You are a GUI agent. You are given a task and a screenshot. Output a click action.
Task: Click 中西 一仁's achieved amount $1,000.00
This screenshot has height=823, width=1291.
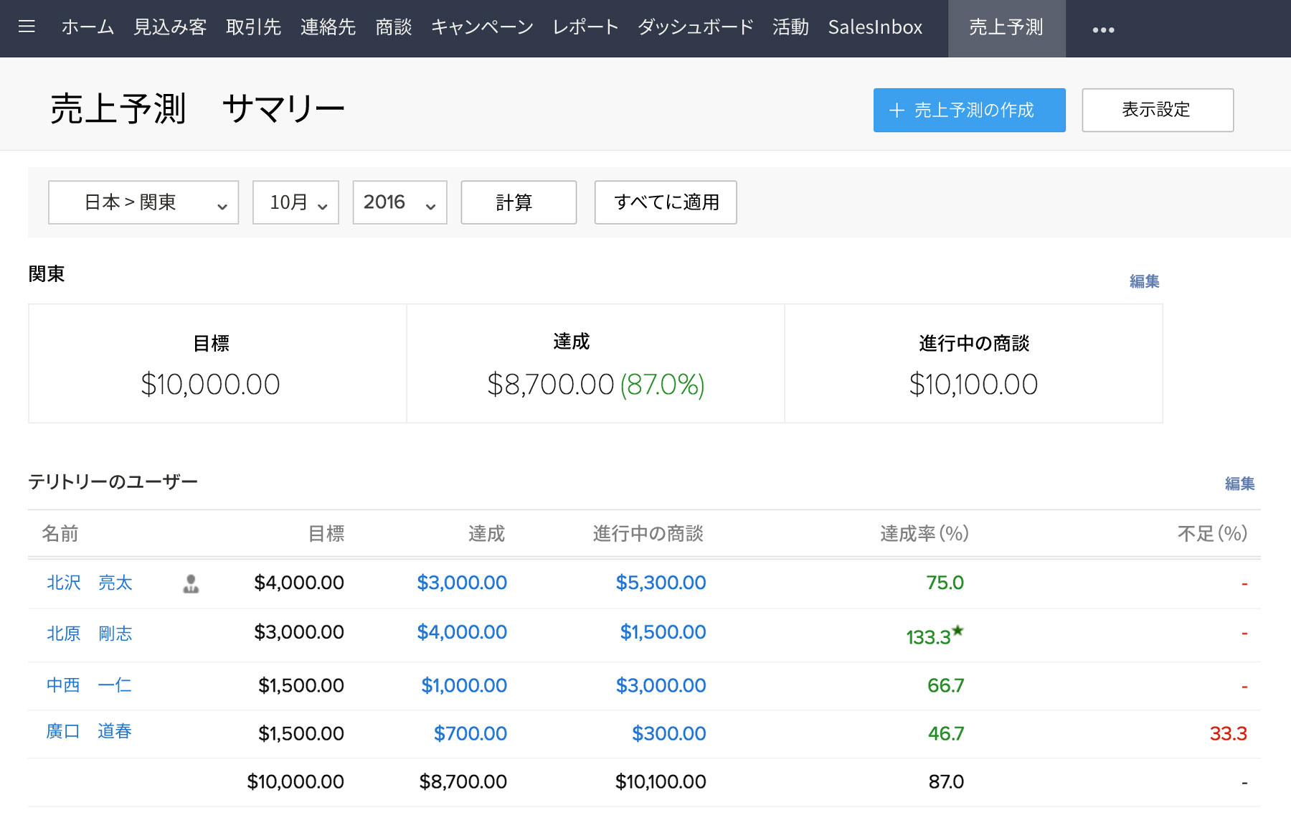click(463, 685)
